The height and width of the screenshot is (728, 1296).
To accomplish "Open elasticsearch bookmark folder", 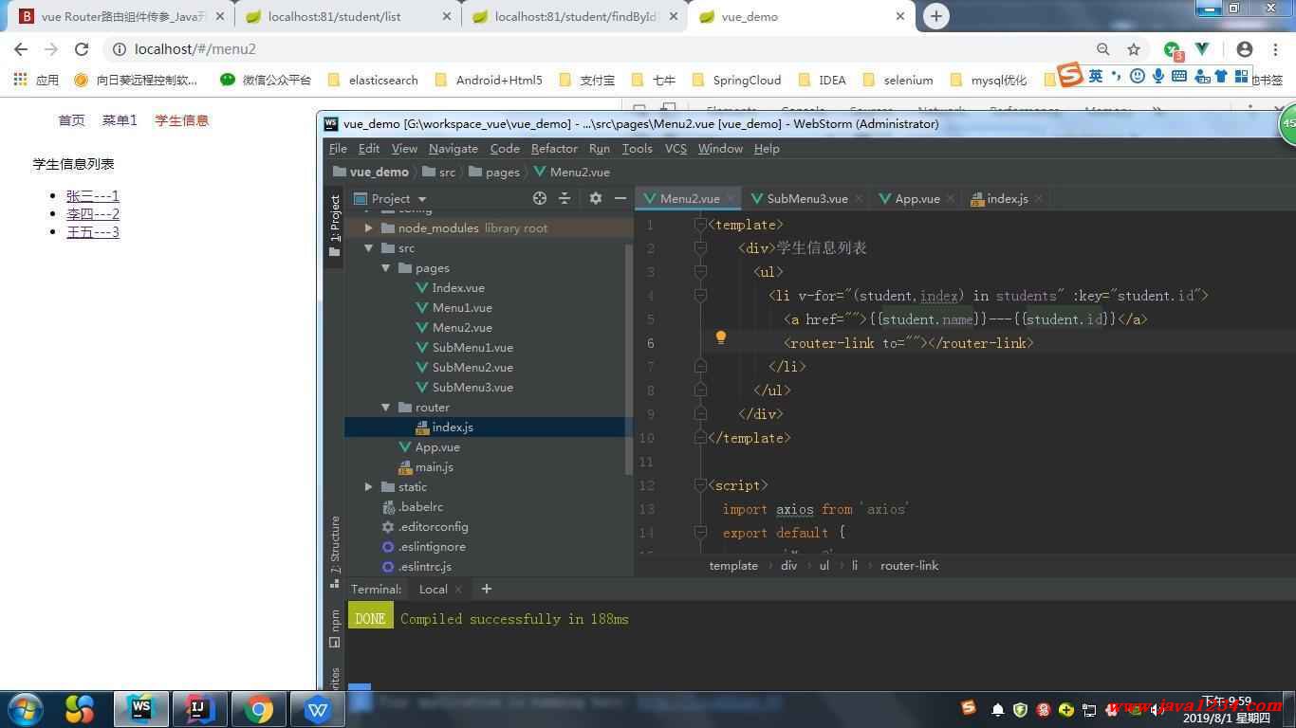I will tap(372, 80).
